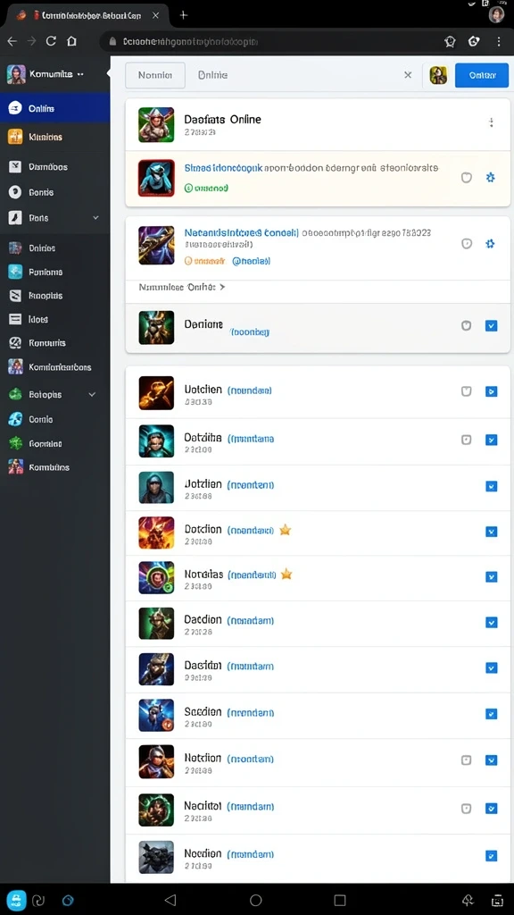This screenshot has height=915, width=514.
Task: Reload the page in the browser
Action: tap(51, 41)
